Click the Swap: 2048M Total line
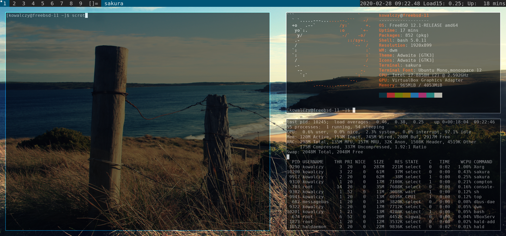The width and height of the screenshot is (506, 236). pyautogui.click(x=325, y=152)
